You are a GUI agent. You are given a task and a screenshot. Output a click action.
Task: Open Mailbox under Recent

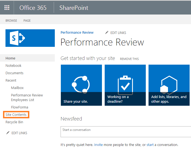[x=17, y=88]
